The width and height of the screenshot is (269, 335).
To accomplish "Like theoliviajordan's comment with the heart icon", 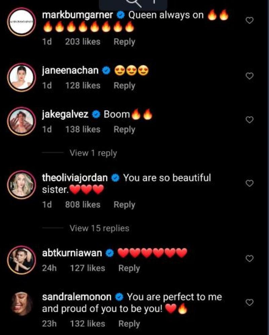I will [x=249, y=183].
